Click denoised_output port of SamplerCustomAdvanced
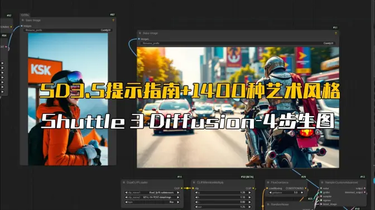 [364, 192]
